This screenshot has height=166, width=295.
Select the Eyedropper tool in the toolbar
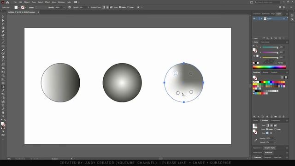tap(3, 90)
